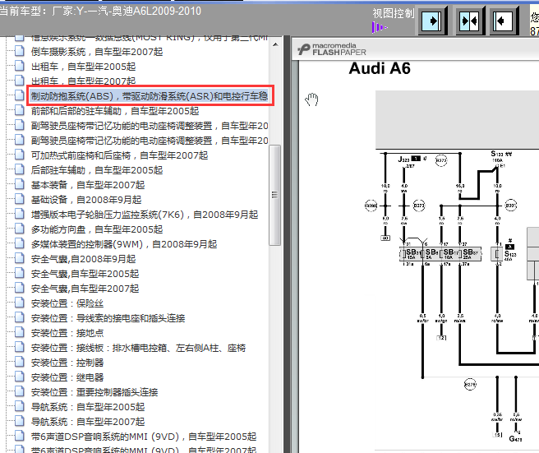Open 导航系统：自车型年2005起
This screenshot has width=539, height=453.
tap(88, 407)
